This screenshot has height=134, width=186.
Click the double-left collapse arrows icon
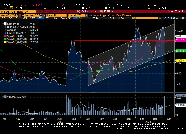click(x=160, y=18)
